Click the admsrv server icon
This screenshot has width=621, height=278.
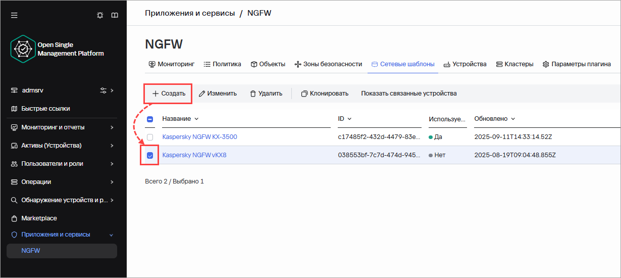click(14, 90)
